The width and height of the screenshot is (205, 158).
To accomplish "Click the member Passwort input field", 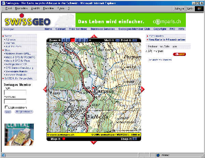I will (15, 101).
